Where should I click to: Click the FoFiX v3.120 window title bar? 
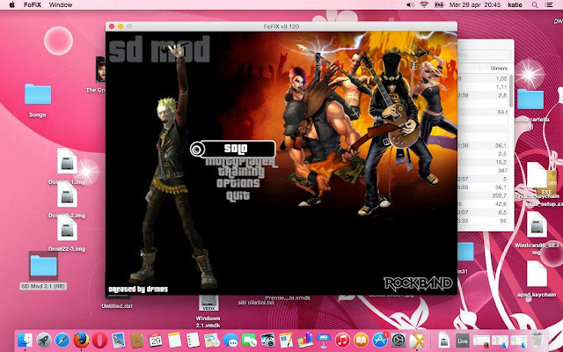281,26
